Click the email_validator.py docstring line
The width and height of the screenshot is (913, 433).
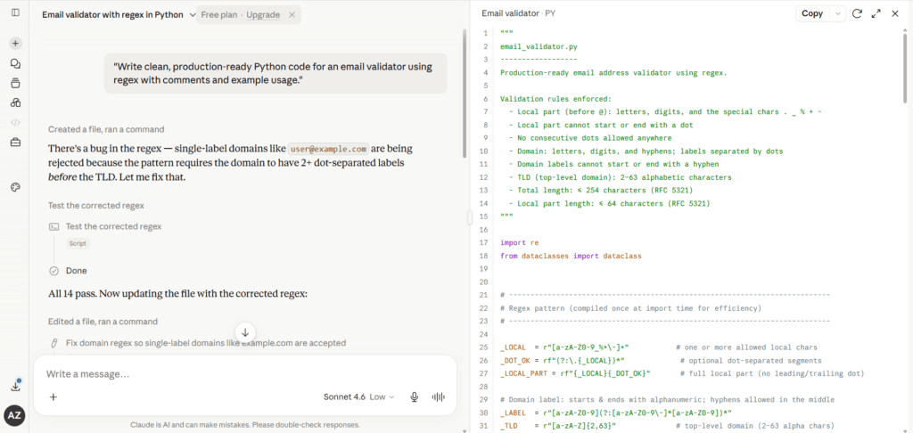coord(539,46)
